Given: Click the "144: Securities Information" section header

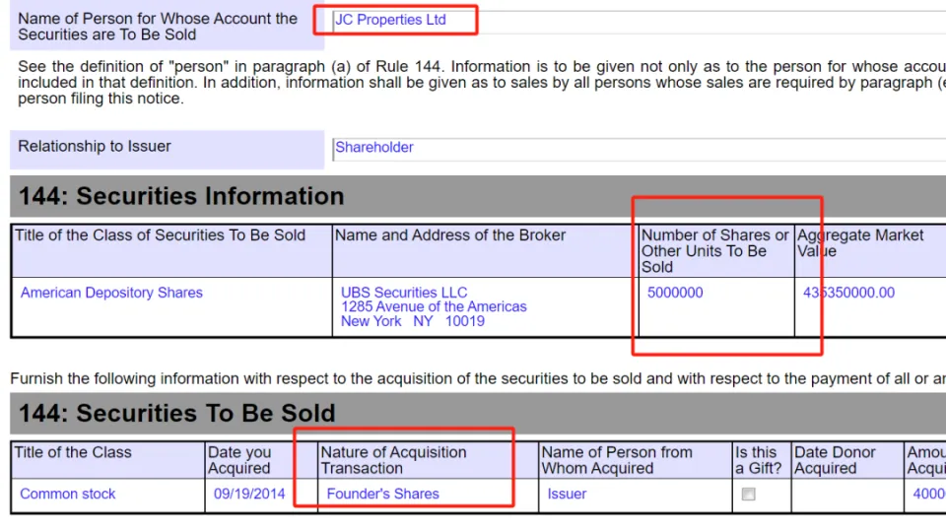Looking at the screenshot, I should click(181, 196).
